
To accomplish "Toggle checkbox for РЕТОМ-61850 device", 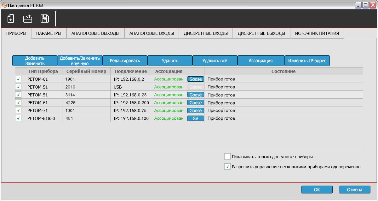I will [19, 118].
